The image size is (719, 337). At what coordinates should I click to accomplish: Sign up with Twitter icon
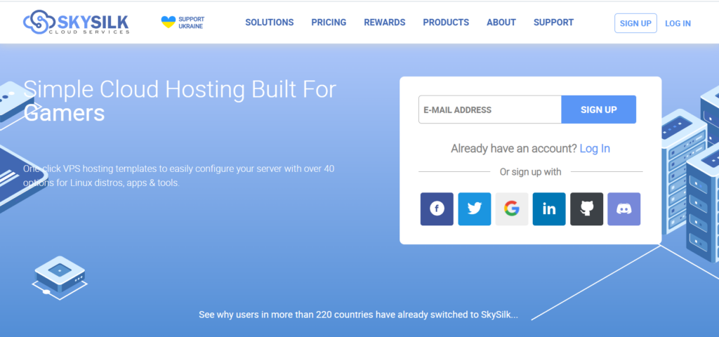[475, 209]
